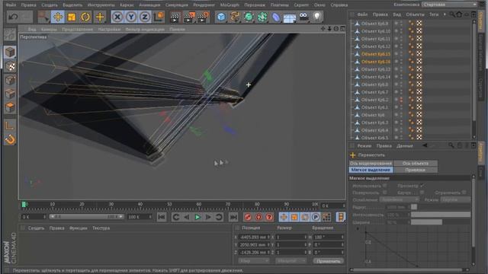Switch to the Ось объекта tab
The width and height of the screenshot is (488, 274).
click(415, 163)
